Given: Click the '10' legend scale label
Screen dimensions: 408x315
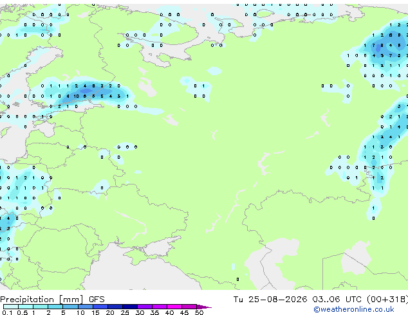Looking at the screenshot, I should pyautogui.click(x=80, y=312).
